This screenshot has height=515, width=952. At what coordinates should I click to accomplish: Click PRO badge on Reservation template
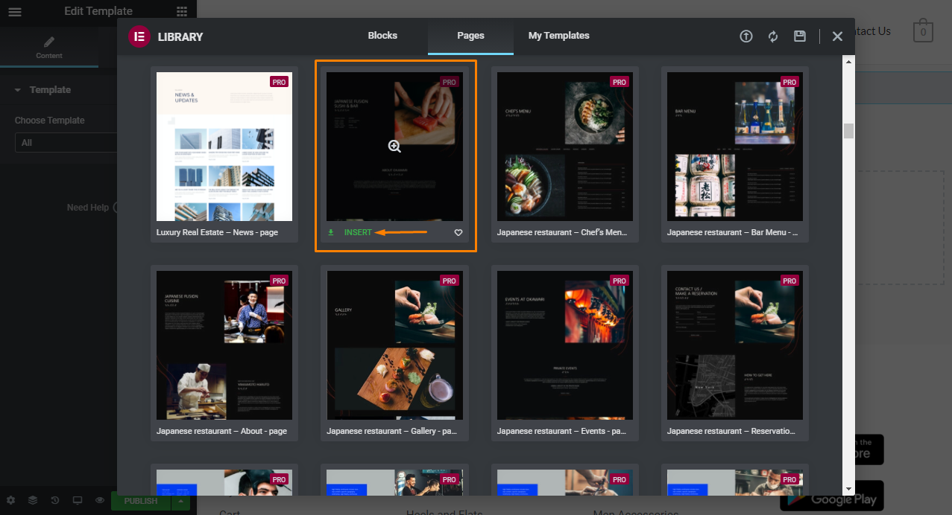click(x=789, y=281)
